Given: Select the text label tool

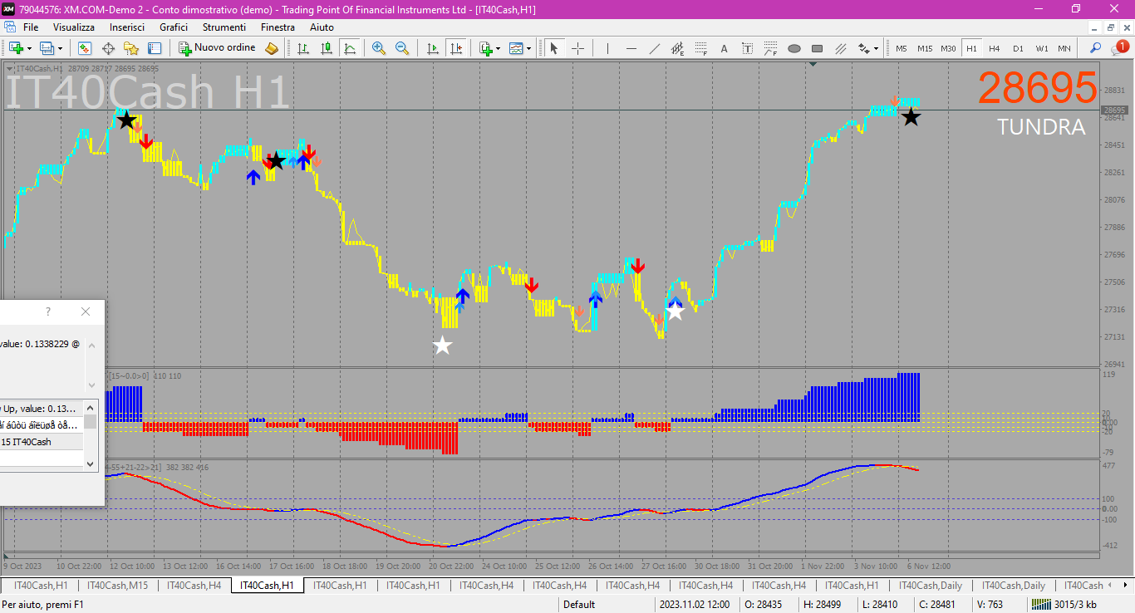Looking at the screenshot, I should point(747,48).
